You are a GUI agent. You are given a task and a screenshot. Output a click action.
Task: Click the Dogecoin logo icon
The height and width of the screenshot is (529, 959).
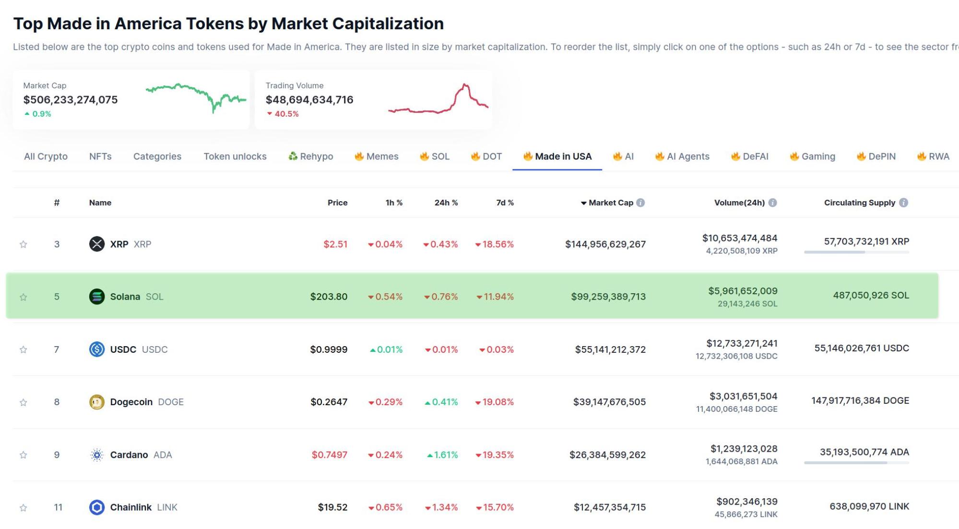96,402
